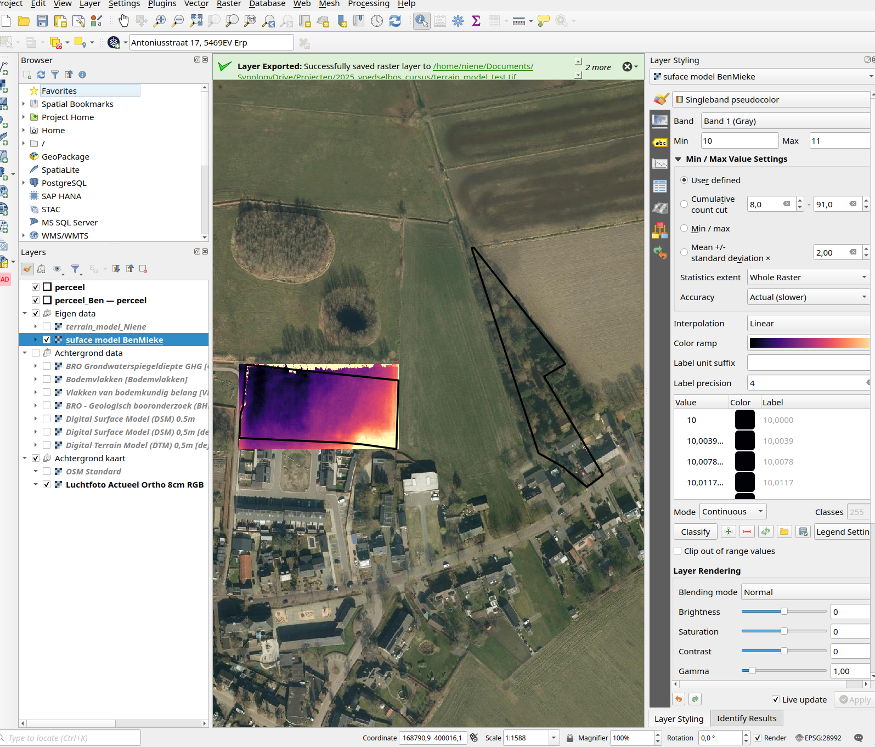The image size is (875, 747).
Task: Toggle visibility of terrain_model_Niene layer
Action: (x=47, y=327)
